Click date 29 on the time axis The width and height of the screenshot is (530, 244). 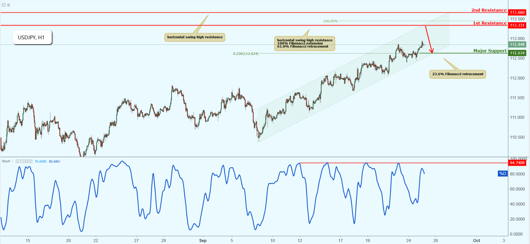164,241
